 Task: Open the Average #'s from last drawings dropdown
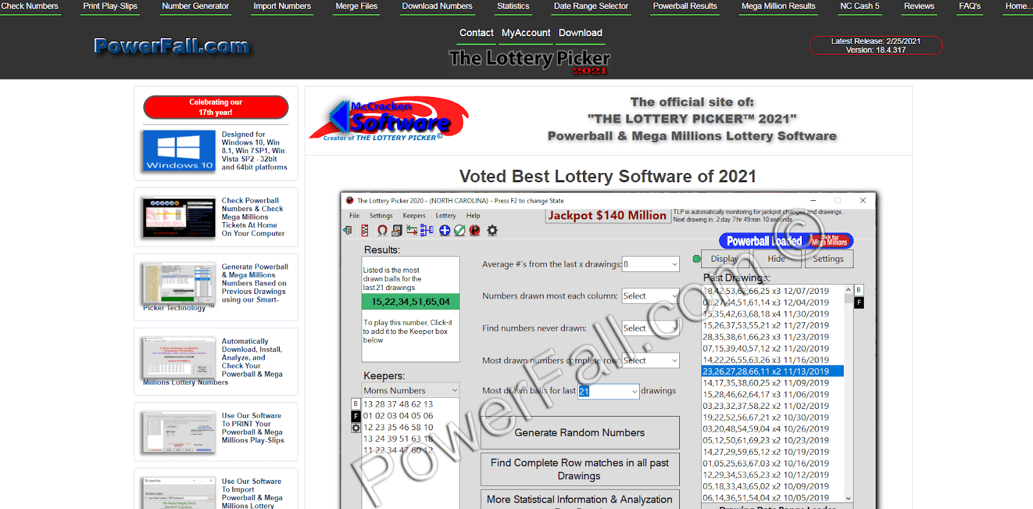(651, 264)
